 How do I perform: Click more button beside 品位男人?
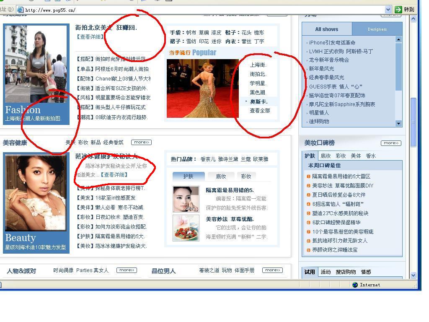point(272,270)
